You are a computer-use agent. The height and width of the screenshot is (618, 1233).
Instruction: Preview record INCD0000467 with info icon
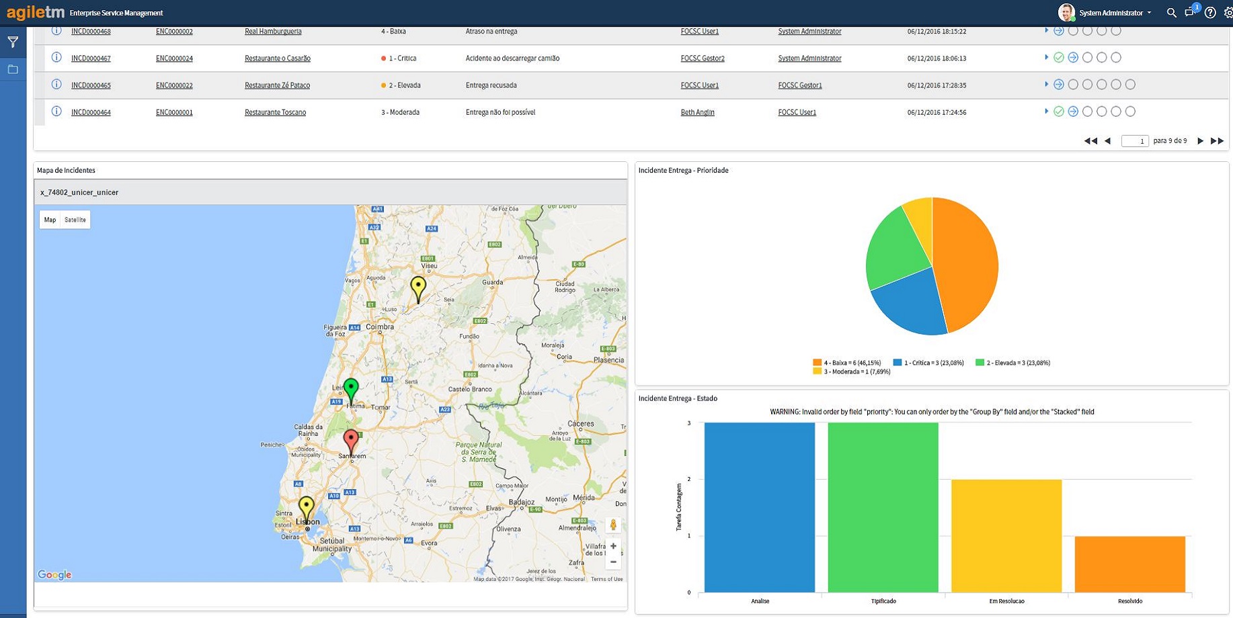56,58
